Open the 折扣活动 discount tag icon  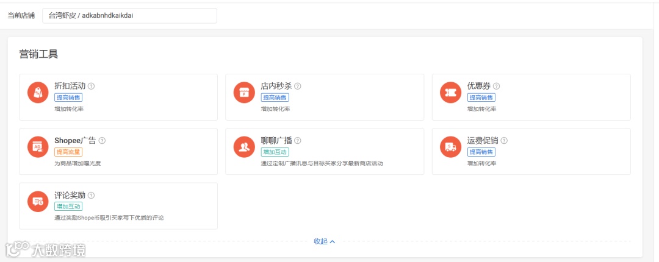(38, 93)
